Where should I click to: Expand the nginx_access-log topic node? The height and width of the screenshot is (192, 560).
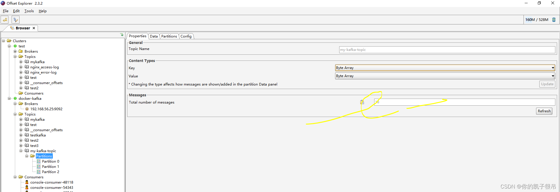click(x=21, y=67)
